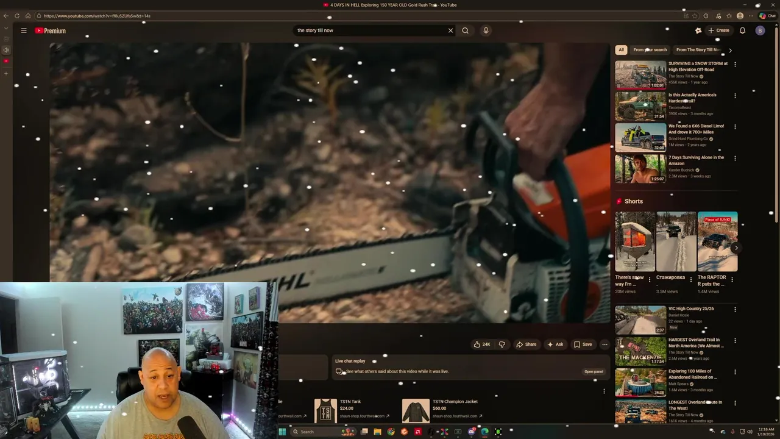Screen dimensions: 780x439
Task: Open options for 6X6 Diesel Limo video
Action: 735,127
